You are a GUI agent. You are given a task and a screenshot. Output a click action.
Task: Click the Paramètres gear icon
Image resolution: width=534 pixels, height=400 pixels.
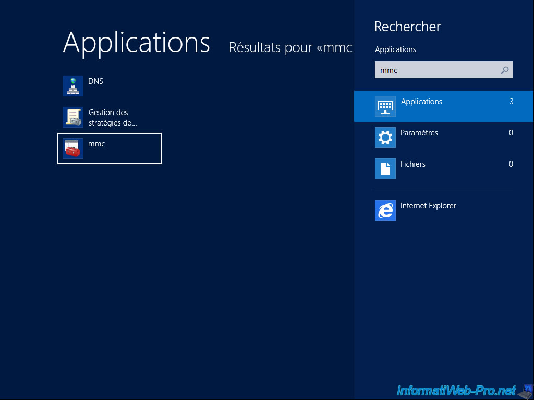coord(385,137)
